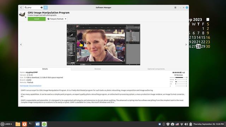Enlarge the GIMP screenshot preview
Screen dimensions: 226x127
coord(103,45)
